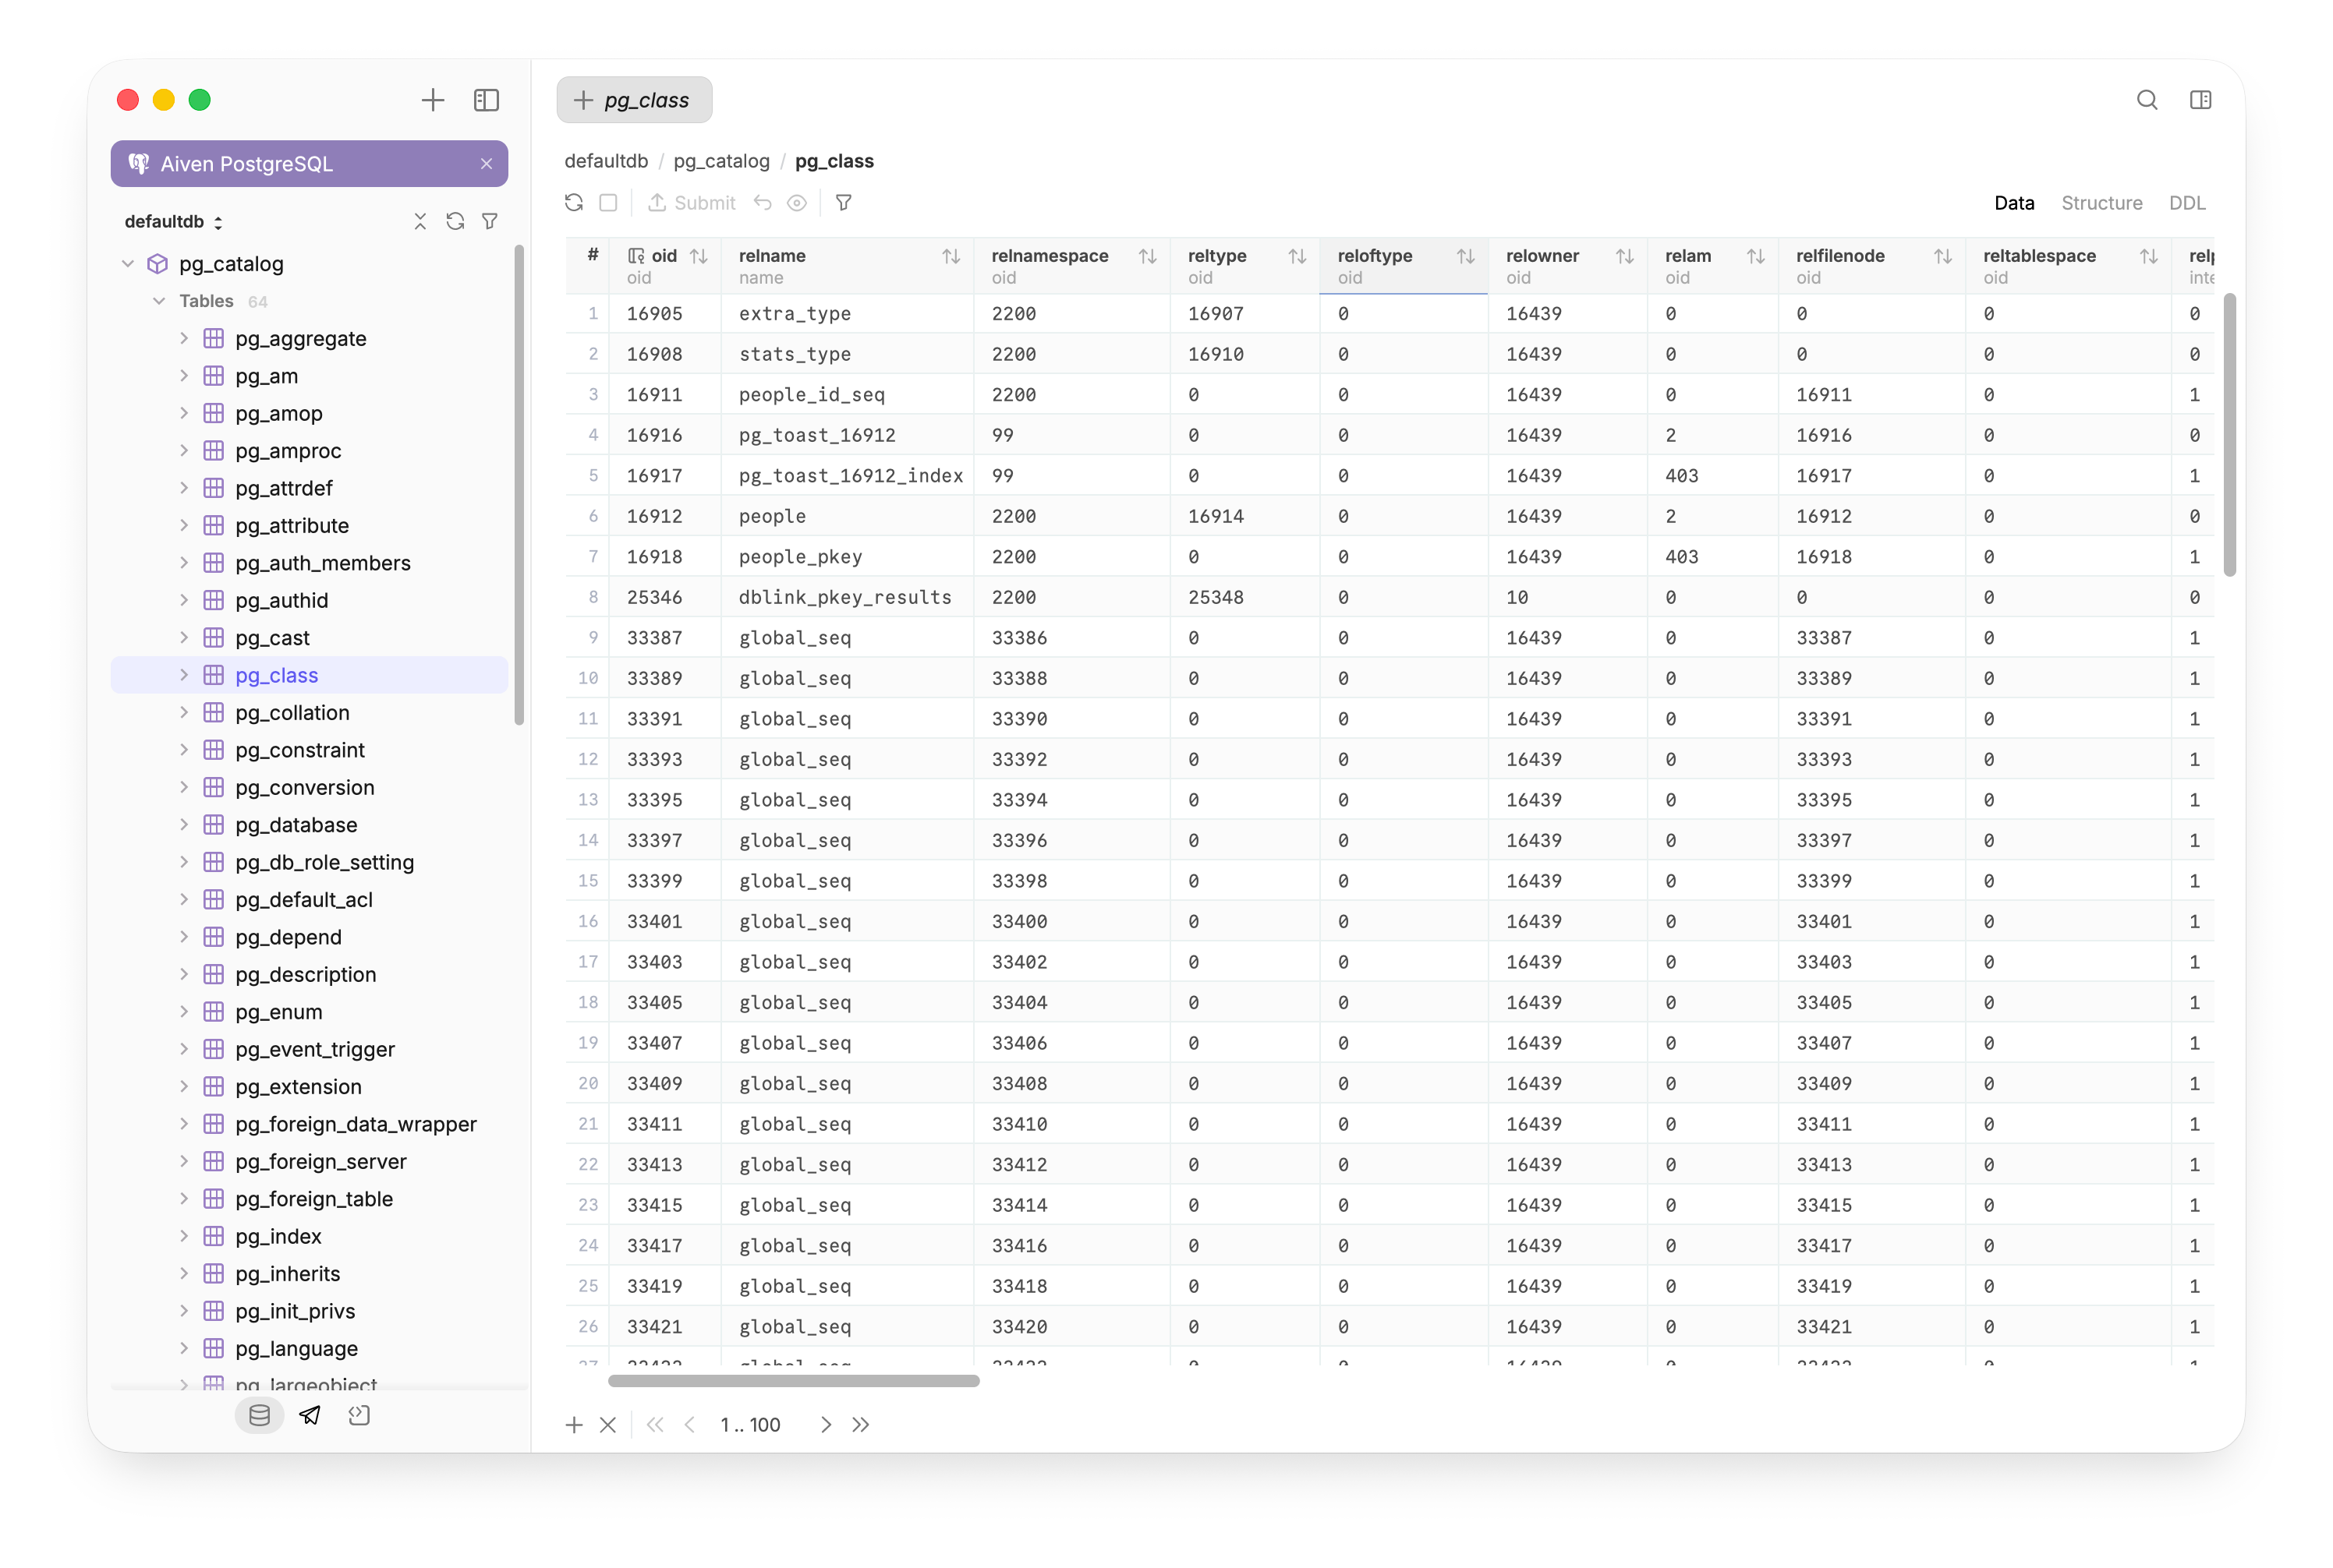Screen dimensions: 2333x1568
Task: Collapse all items in the sidebar tree
Action: [x=420, y=221]
